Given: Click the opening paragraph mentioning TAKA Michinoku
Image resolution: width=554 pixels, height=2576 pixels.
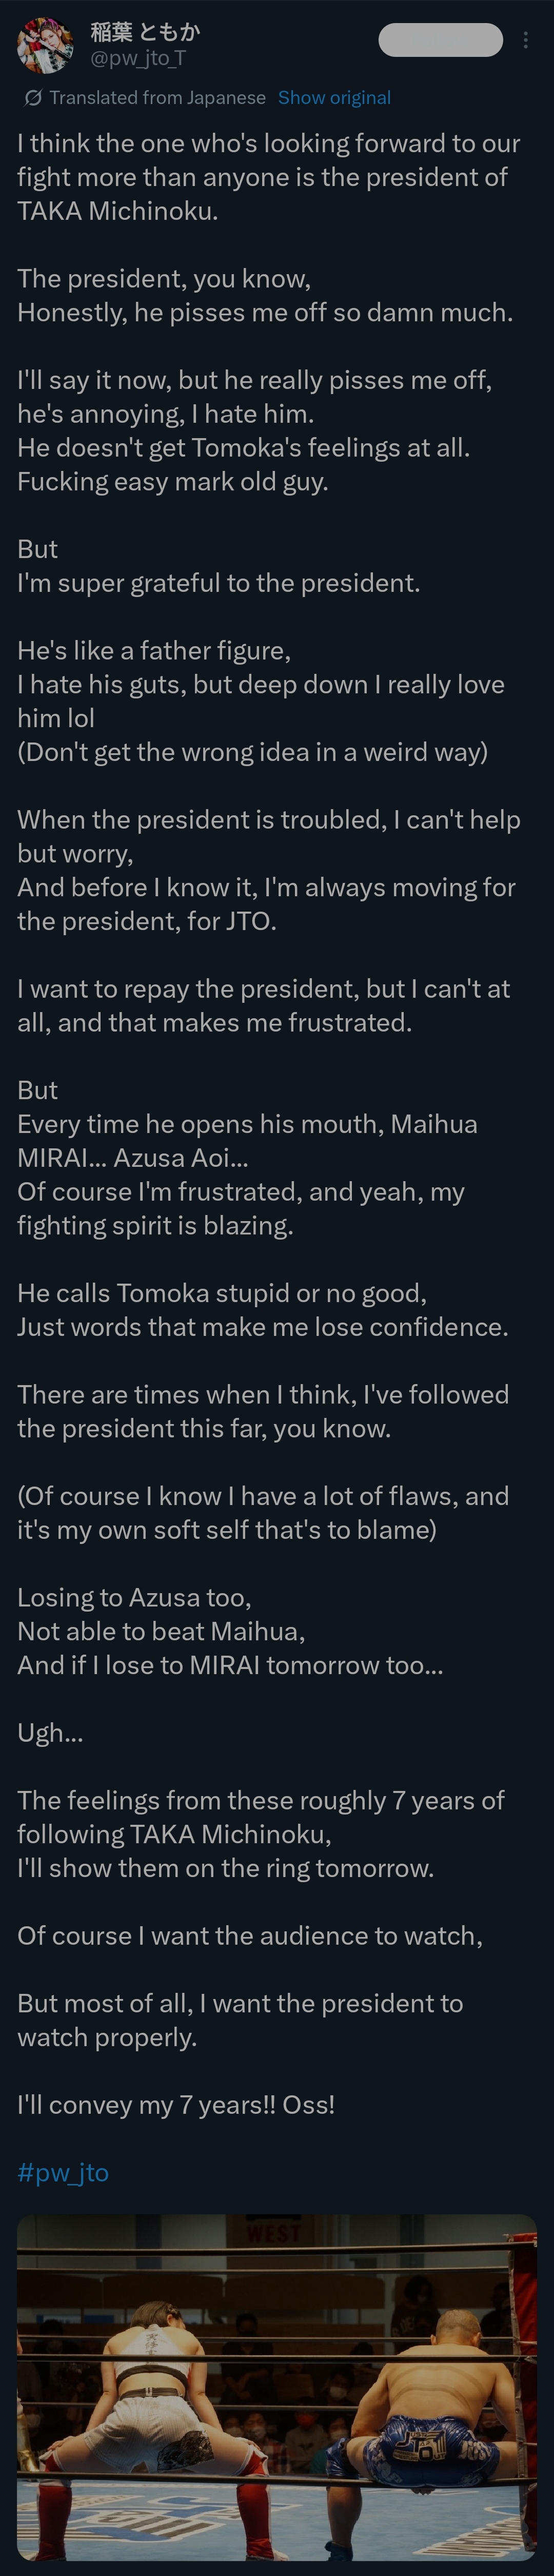Looking at the screenshot, I should tap(267, 177).
